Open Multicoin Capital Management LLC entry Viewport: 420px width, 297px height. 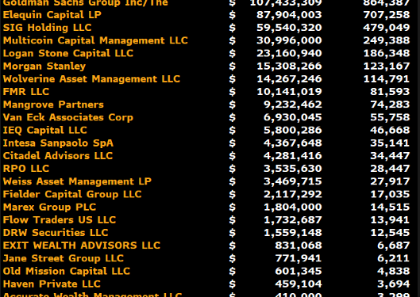95,40
